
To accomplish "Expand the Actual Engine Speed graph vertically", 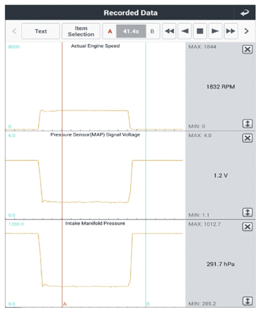I will pyautogui.click(x=248, y=123).
